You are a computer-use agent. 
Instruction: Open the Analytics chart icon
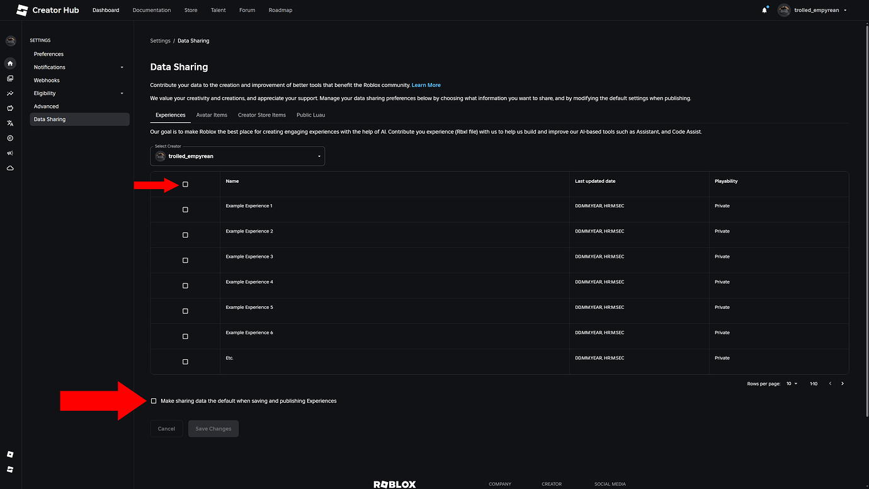[9, 93]
